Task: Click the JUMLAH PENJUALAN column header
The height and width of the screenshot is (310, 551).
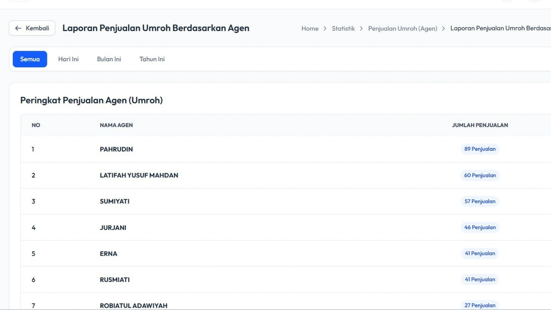Action: tap(480, 125)
